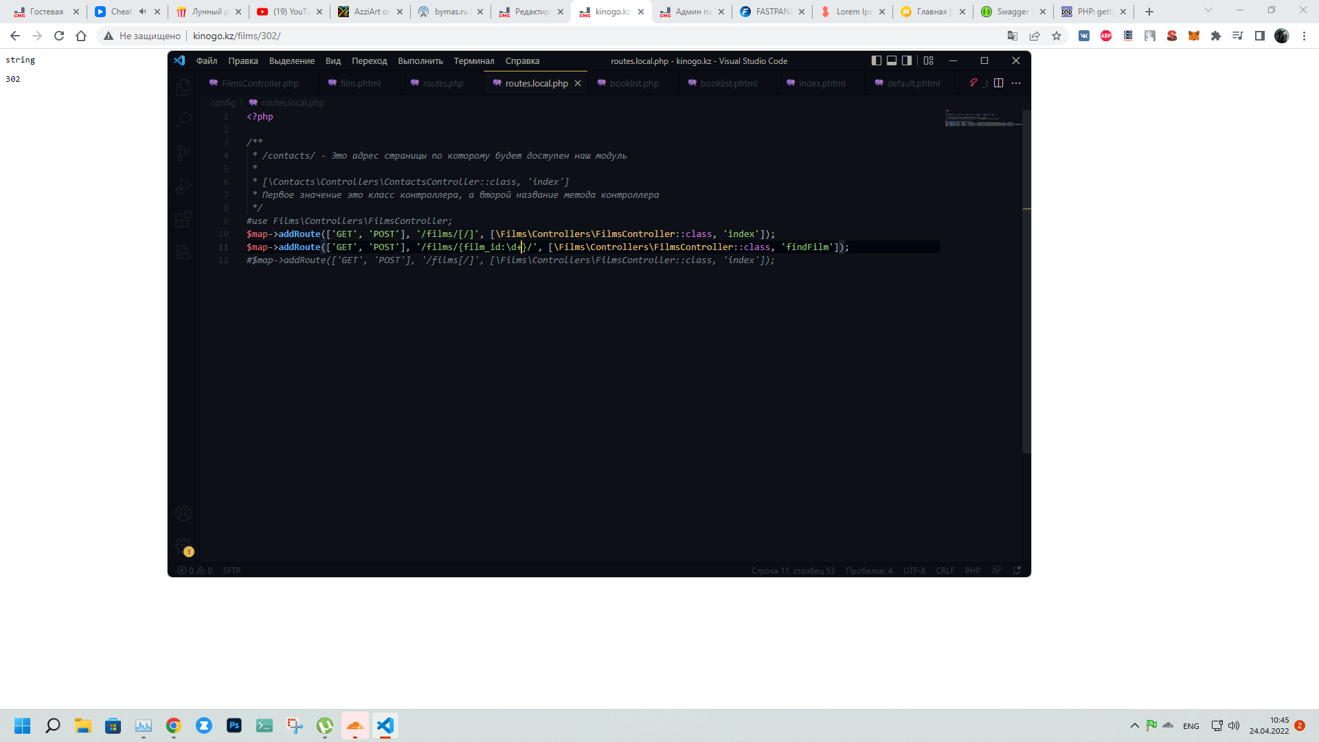Toggle the primary side bar layout button
Image resolution: width=1319 pixels, height=742 pixels.
pos(877,60)
